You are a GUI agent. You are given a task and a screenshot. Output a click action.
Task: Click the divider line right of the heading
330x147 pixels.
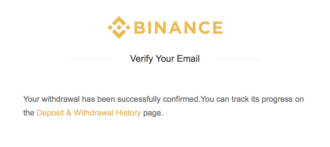[x=239, y=59]
